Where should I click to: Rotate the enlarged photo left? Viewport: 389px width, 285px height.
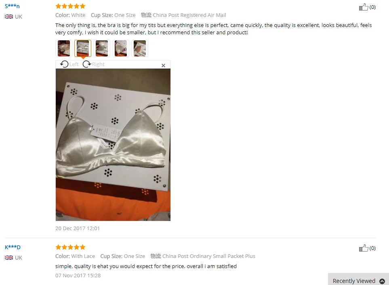click(x=69, y=64)
